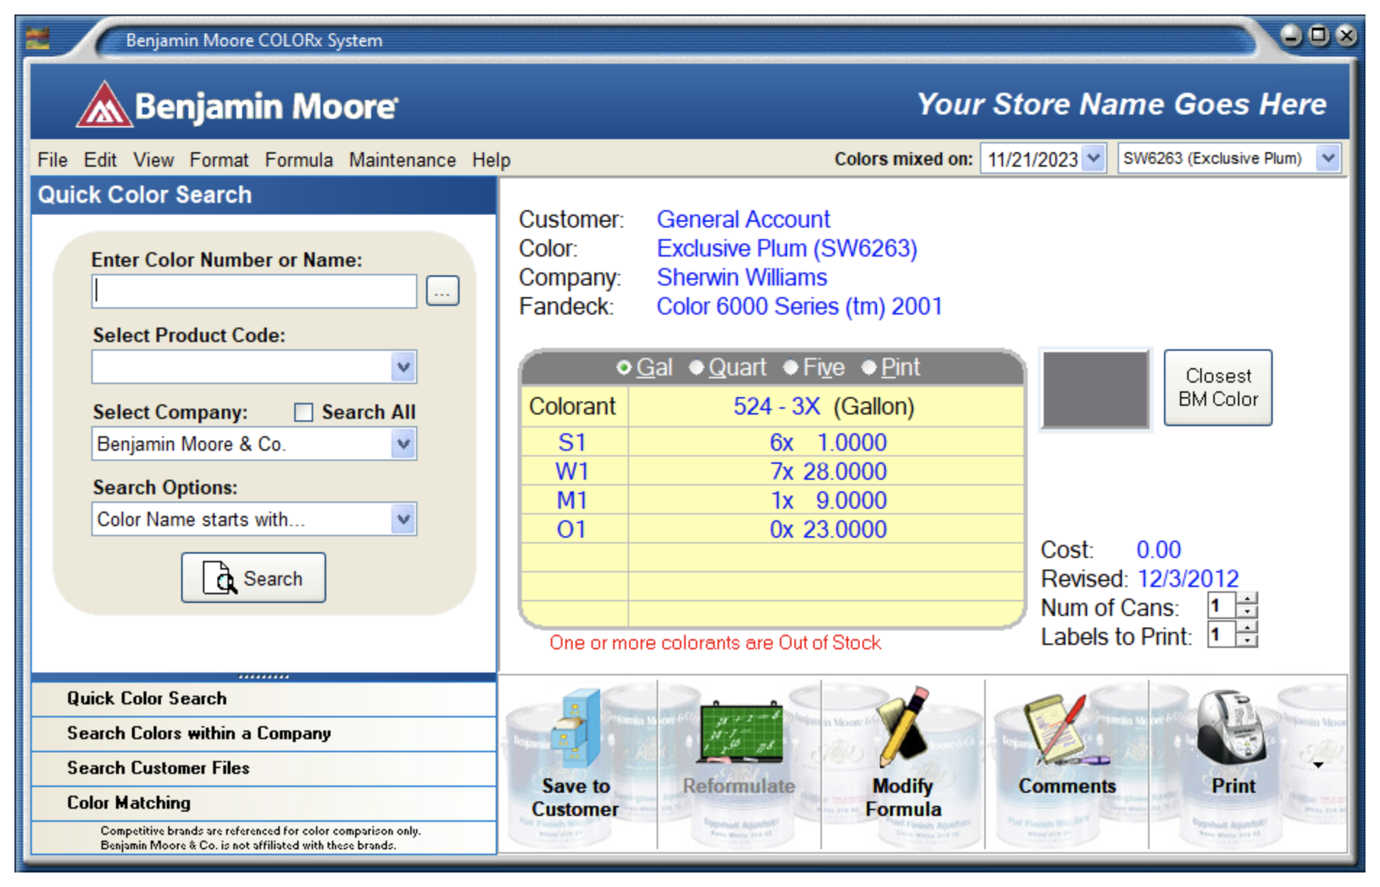Select the Gal size radio button
The width and height of the screenshot is (1380, 887).
point(623,367)
